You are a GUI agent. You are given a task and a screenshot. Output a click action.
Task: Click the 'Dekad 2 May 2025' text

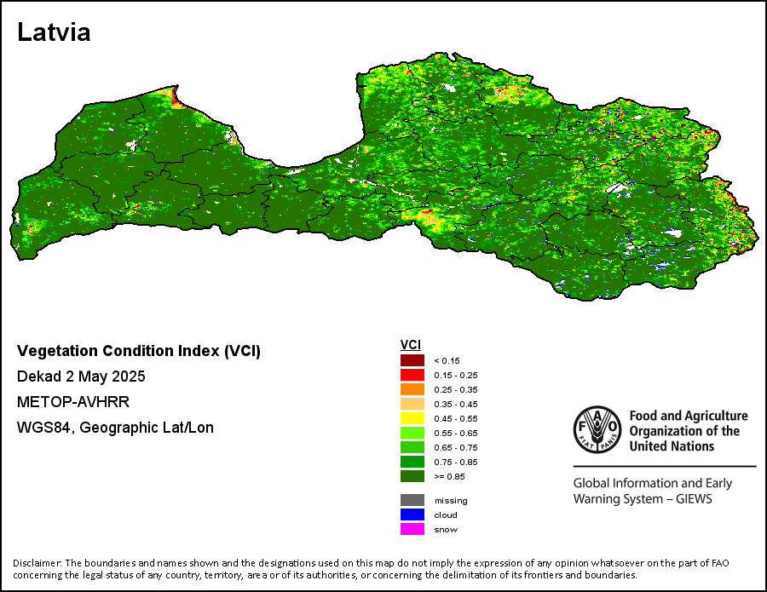81,376
